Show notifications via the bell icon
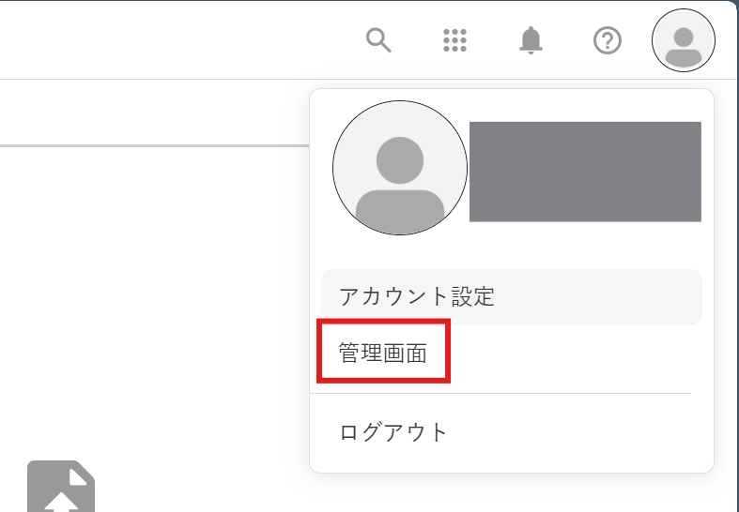Screen dimensions: 739x512 (x=531, y=40)
